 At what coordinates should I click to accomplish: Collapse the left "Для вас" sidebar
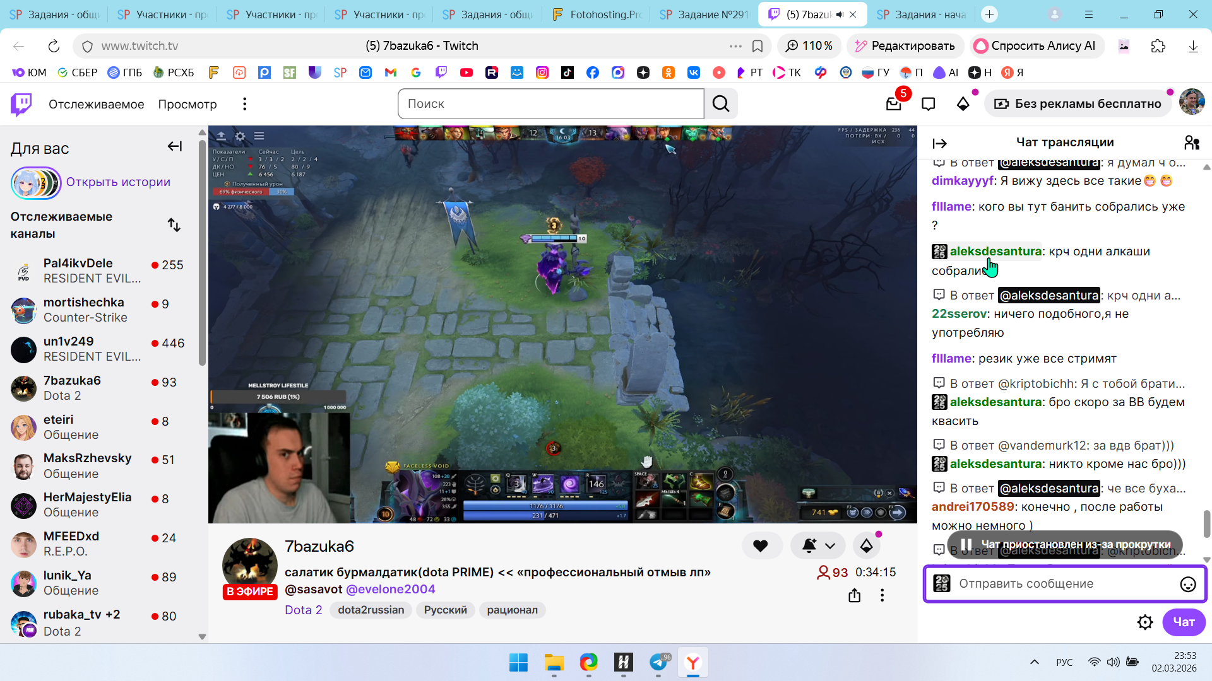pos(175,147)
